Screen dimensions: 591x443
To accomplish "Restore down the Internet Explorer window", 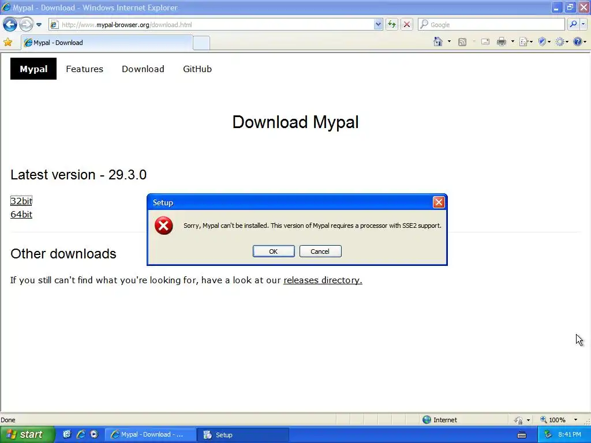I will [570, 7].
